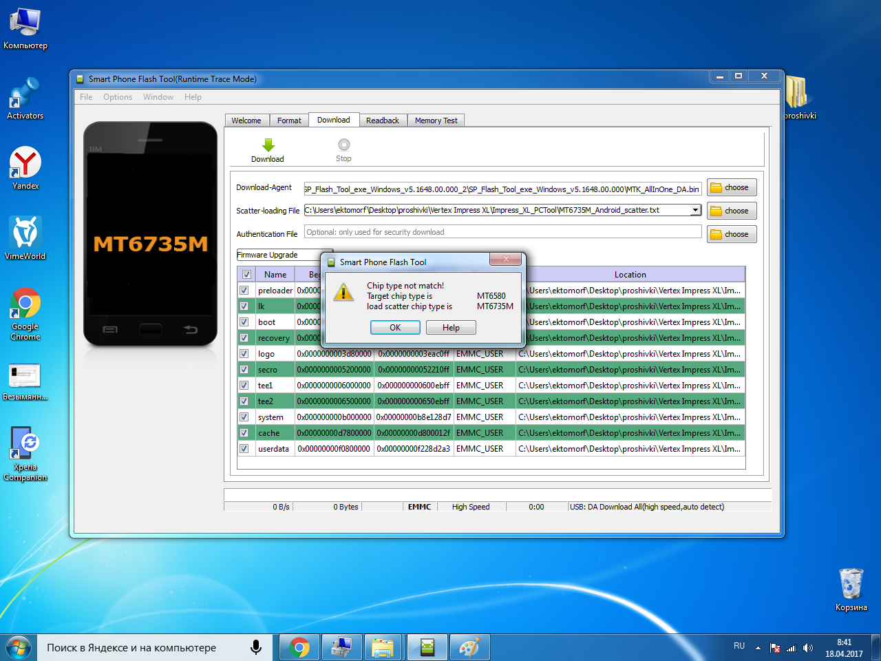Uncheck the secro partition checkbox
The height and width of the screenshot is (661, 881).
pos(244,369)
